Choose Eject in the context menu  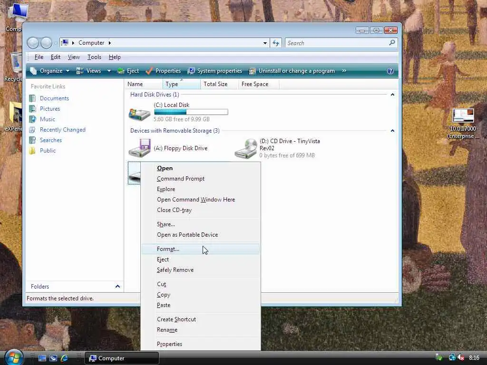tap(201, 259)
